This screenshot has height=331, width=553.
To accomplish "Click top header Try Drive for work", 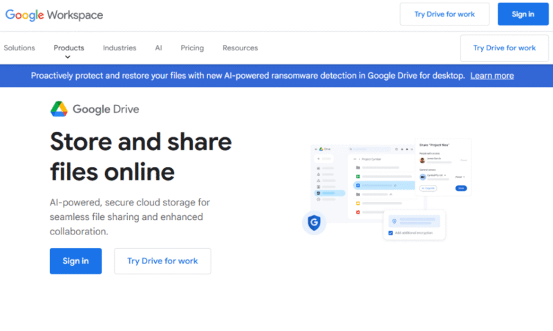I will click(x=444, y=14).
